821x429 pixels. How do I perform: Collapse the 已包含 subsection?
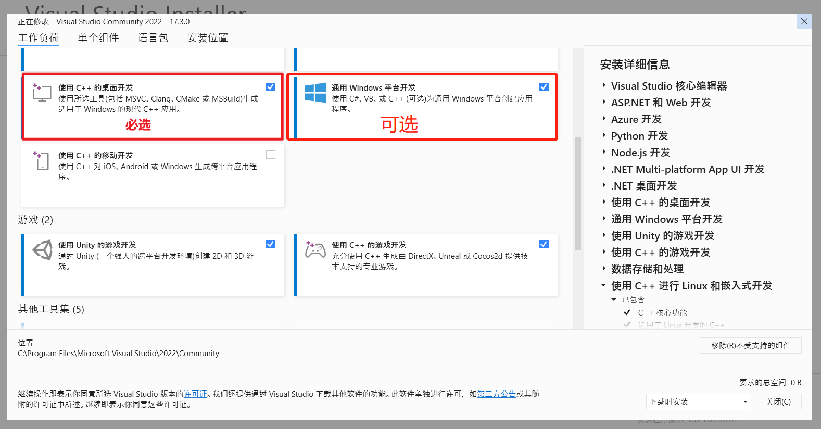(614, 300)
